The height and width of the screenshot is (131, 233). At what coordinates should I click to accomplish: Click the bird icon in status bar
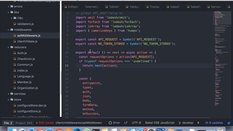click(x=229, y=123)
